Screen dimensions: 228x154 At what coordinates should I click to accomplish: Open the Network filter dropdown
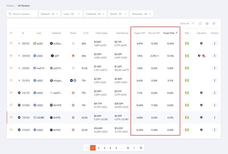[x=50, y=14]
